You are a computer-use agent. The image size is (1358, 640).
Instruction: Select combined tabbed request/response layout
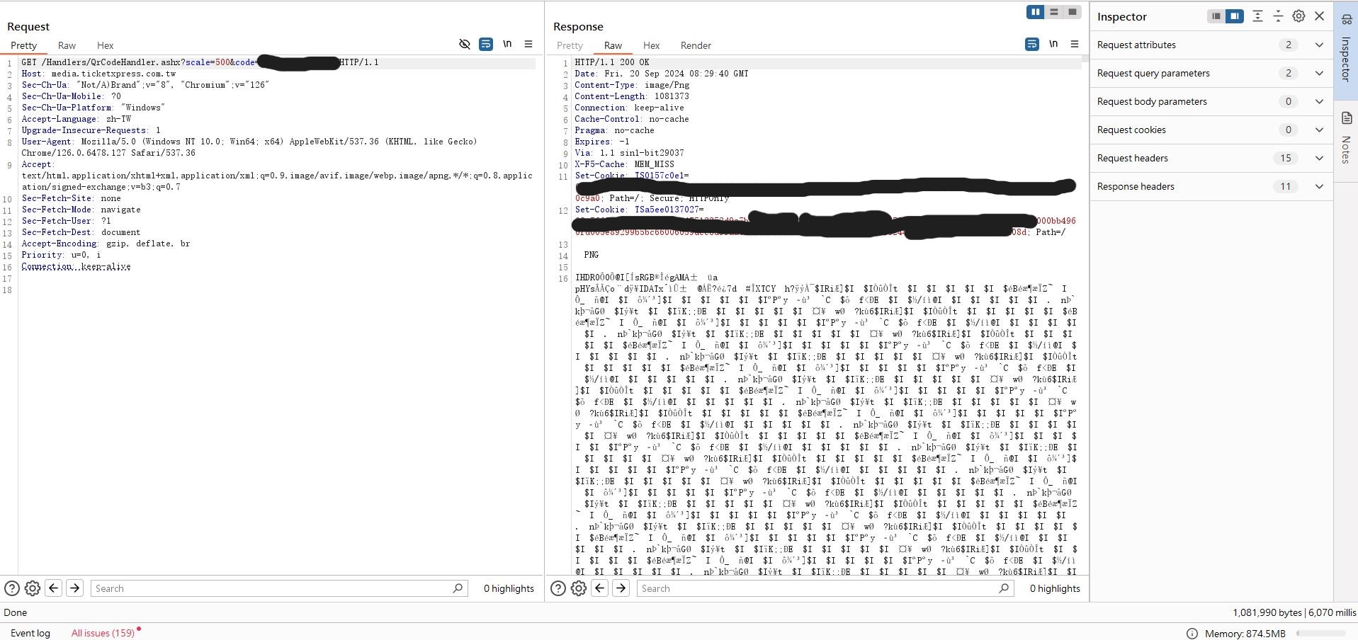tap(1073, 12)
